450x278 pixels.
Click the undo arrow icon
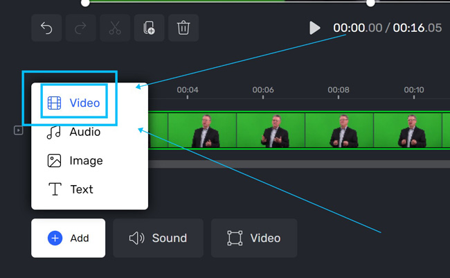point(46,28)
